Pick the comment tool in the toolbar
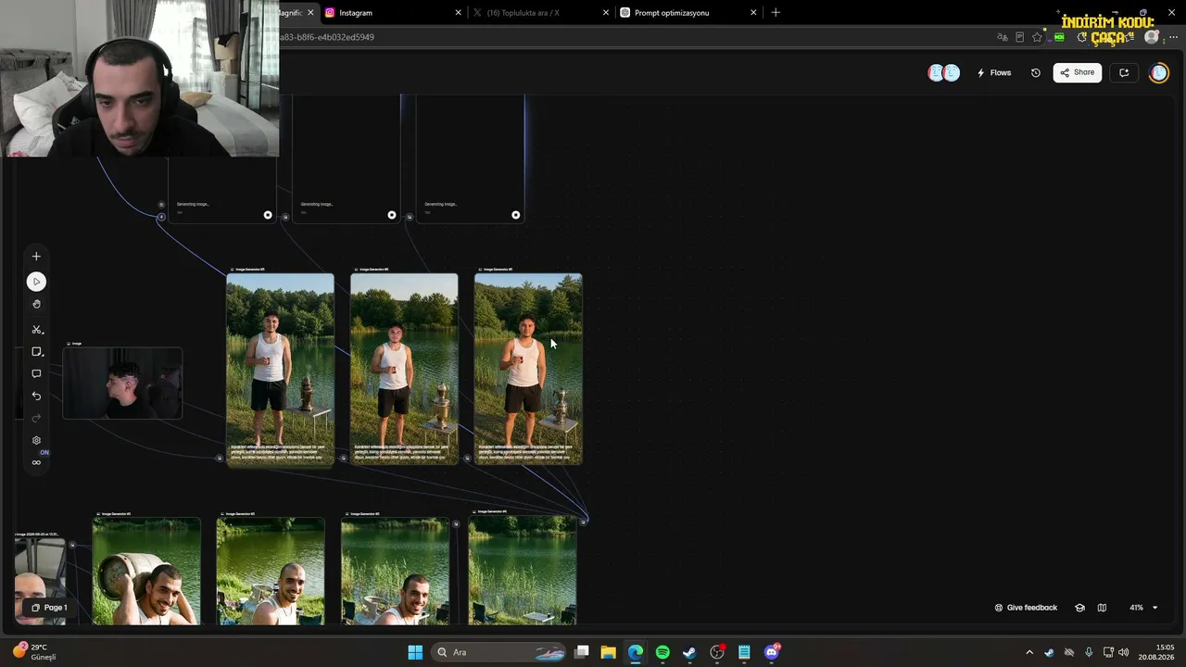The width and height of the screenshot is (1186, 667). coord(36,374)
